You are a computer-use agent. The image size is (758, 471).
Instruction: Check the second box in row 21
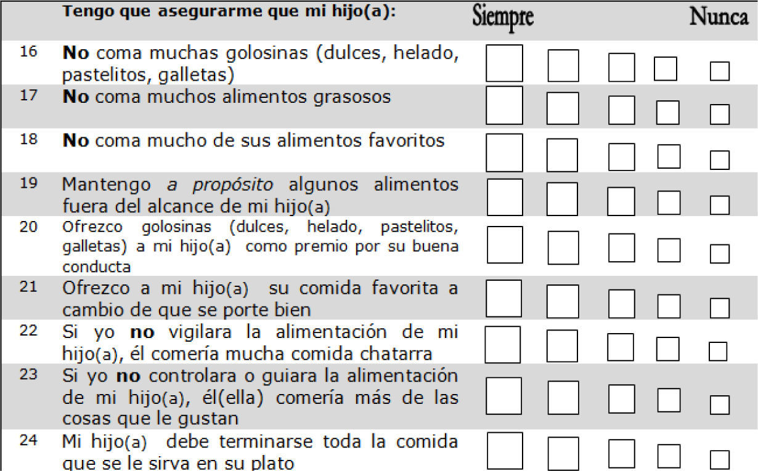(x=562, y=302)
